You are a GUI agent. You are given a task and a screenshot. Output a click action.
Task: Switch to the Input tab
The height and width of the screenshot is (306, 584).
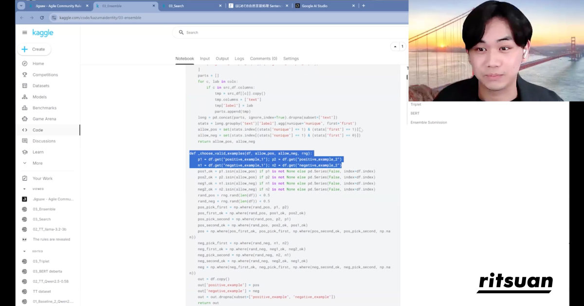point(205,59)
